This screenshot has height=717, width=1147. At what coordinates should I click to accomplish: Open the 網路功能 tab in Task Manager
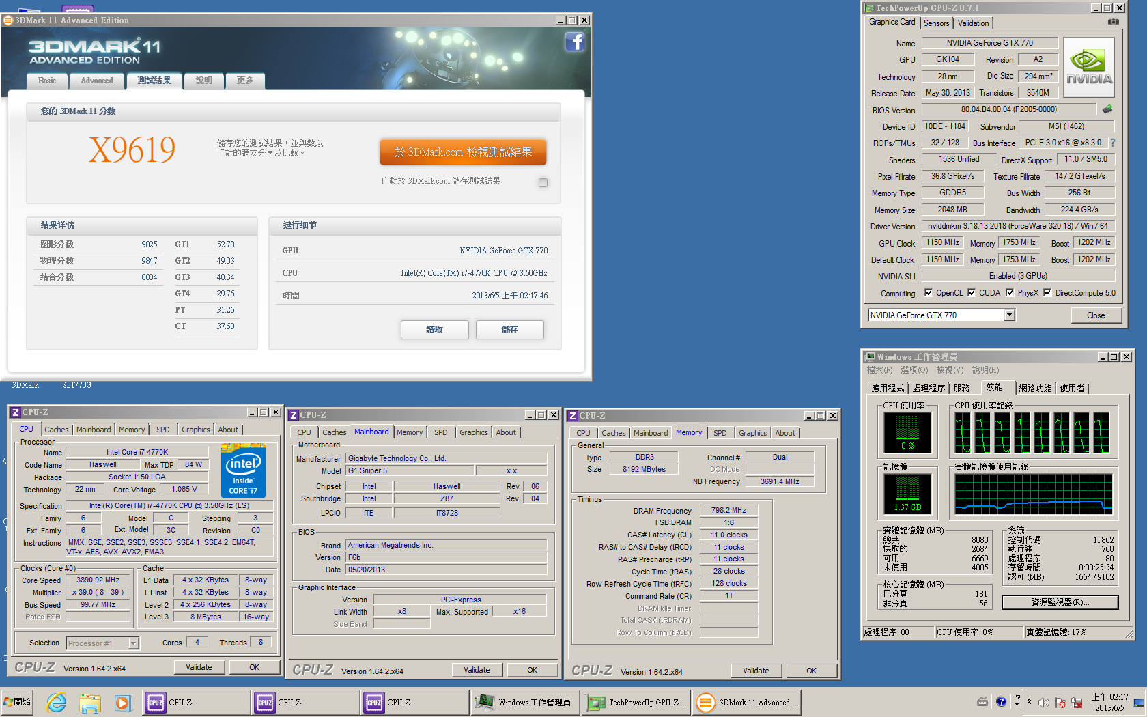point(1035,388)
